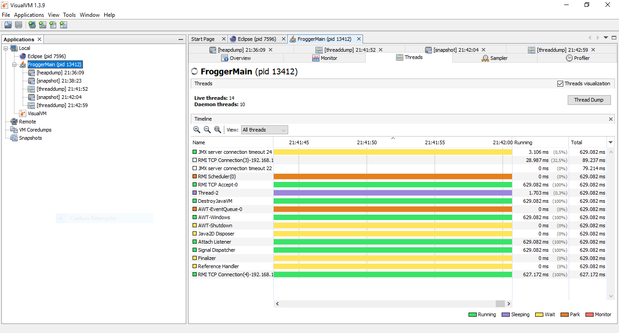Click the scroll documents right arrow
The image size is (619, 333).
pos(598,38)
